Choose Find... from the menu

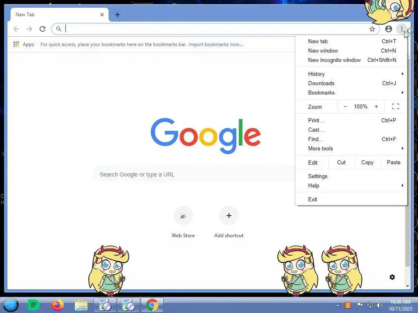(x=351, y=139)
